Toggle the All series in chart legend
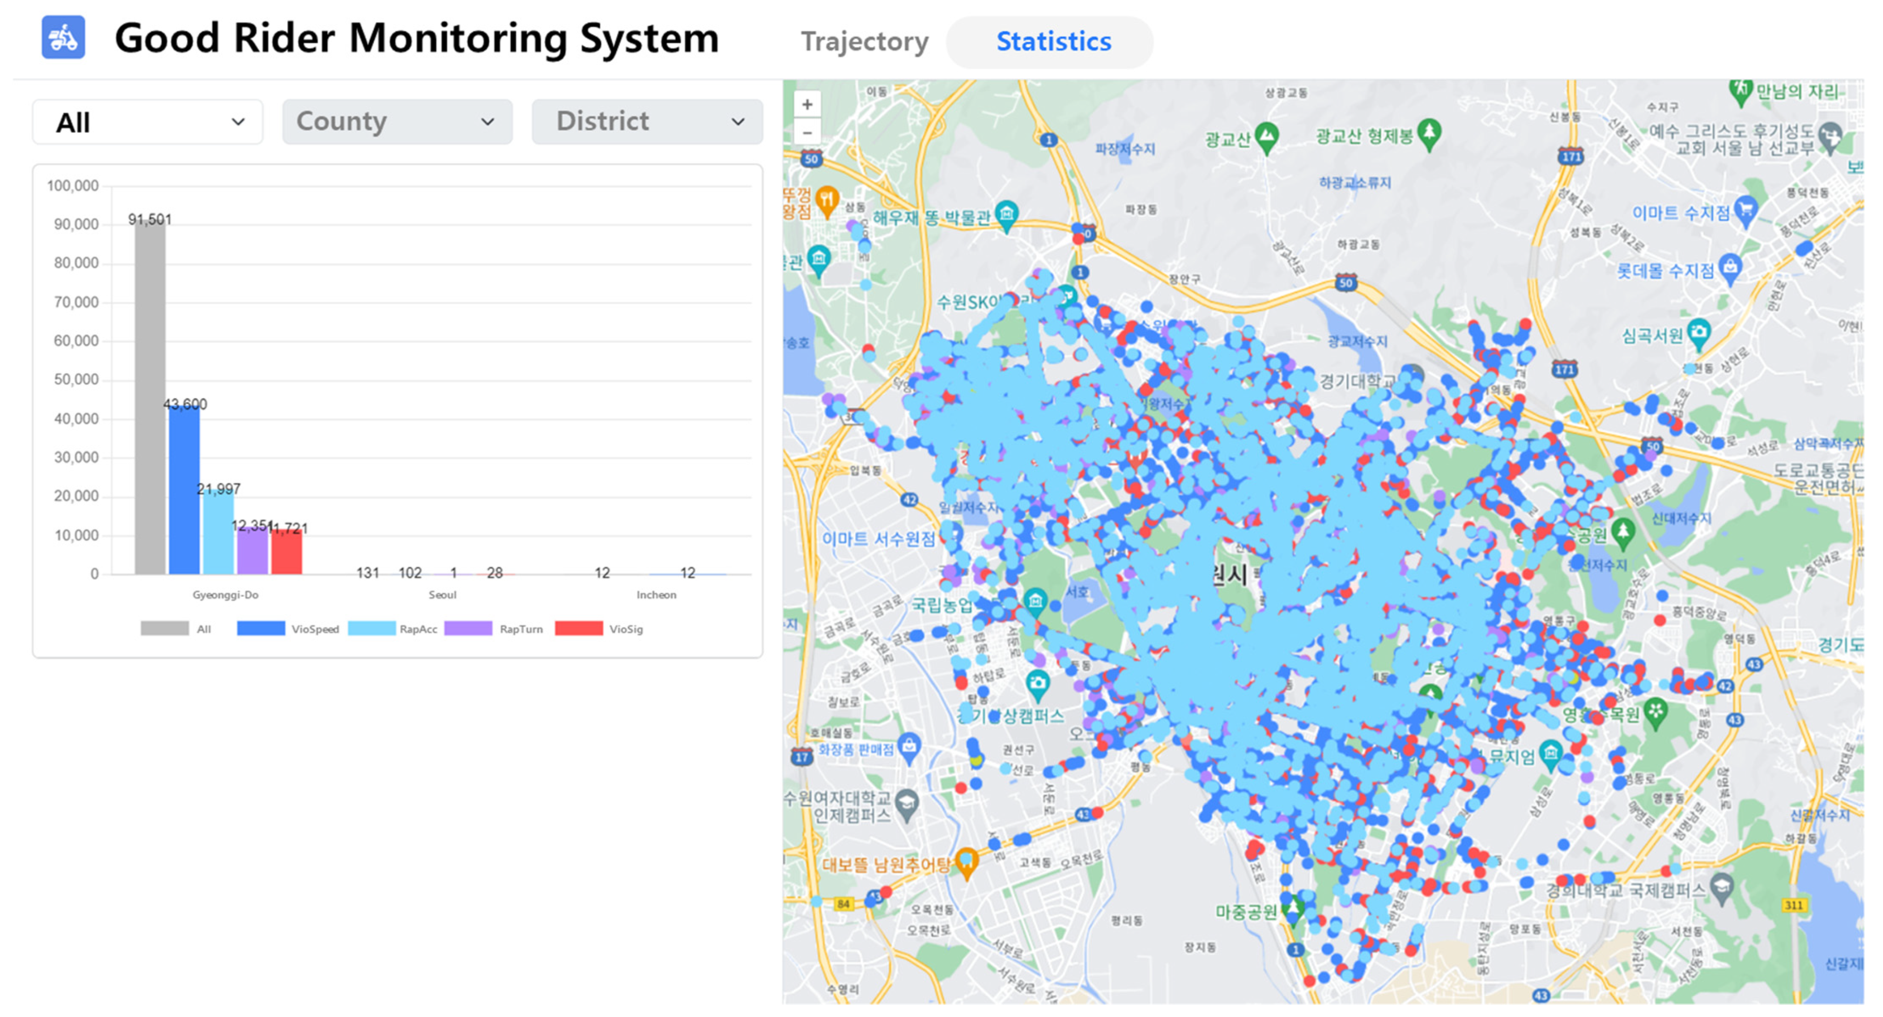 click(165, 629)
